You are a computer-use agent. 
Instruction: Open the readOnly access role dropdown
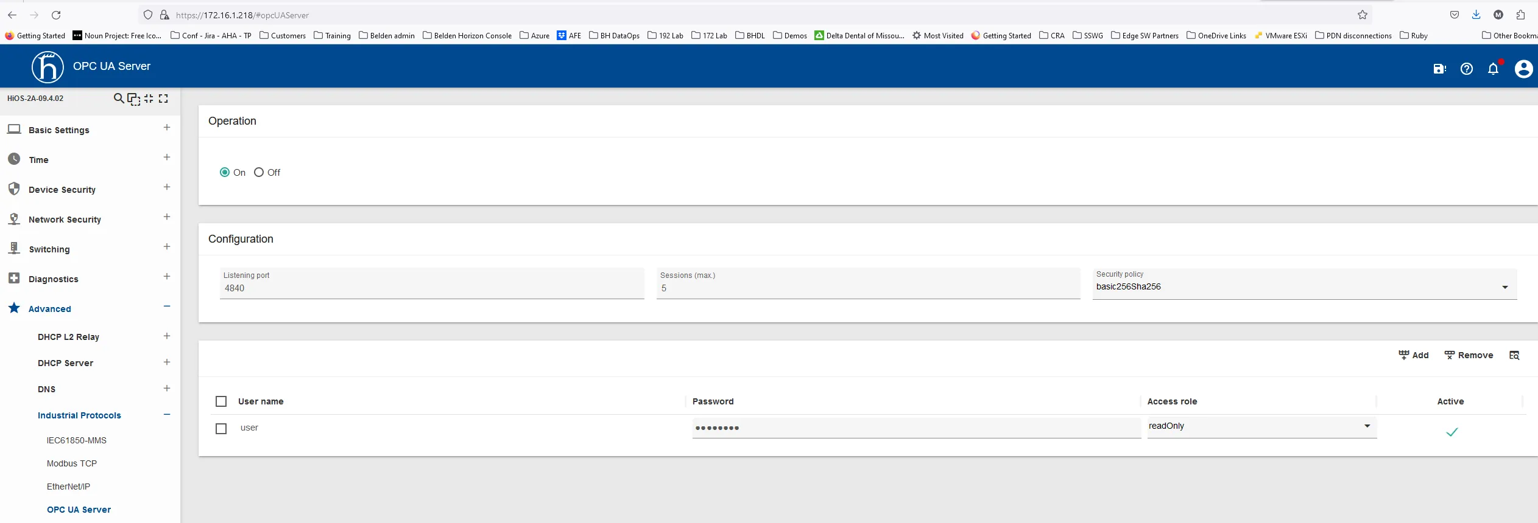[x=1261, y=427]
